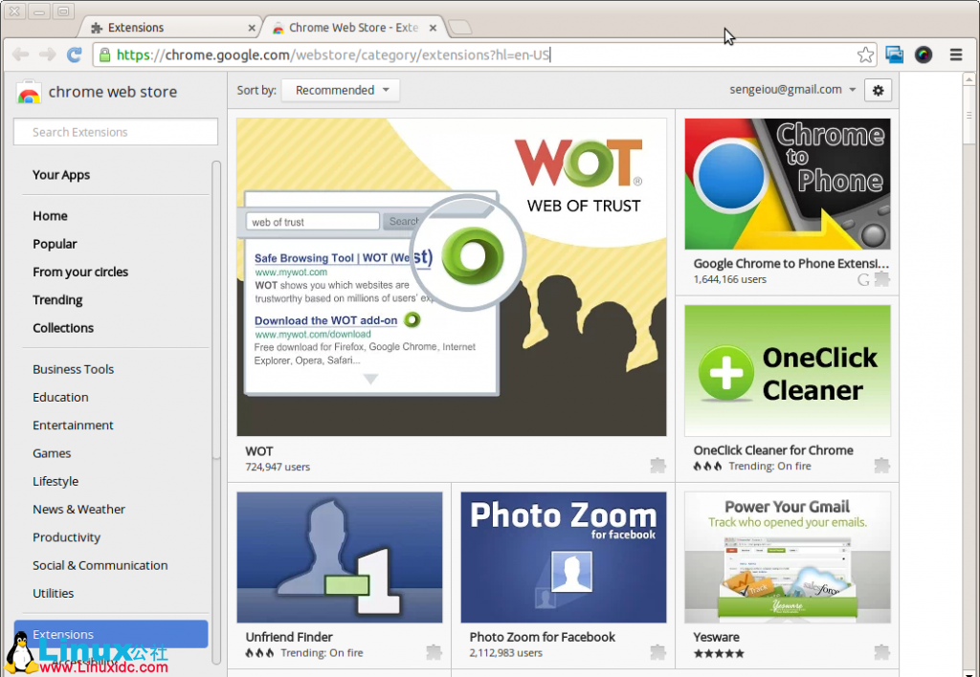Select Popular in the sidebar
Screen dimensions: 980x677
pos(55,244)
